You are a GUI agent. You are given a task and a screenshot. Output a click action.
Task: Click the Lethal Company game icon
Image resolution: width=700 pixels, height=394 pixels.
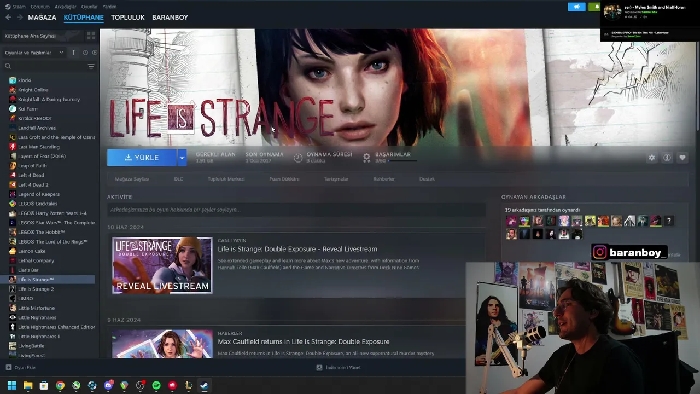click(x=13, y=260)
